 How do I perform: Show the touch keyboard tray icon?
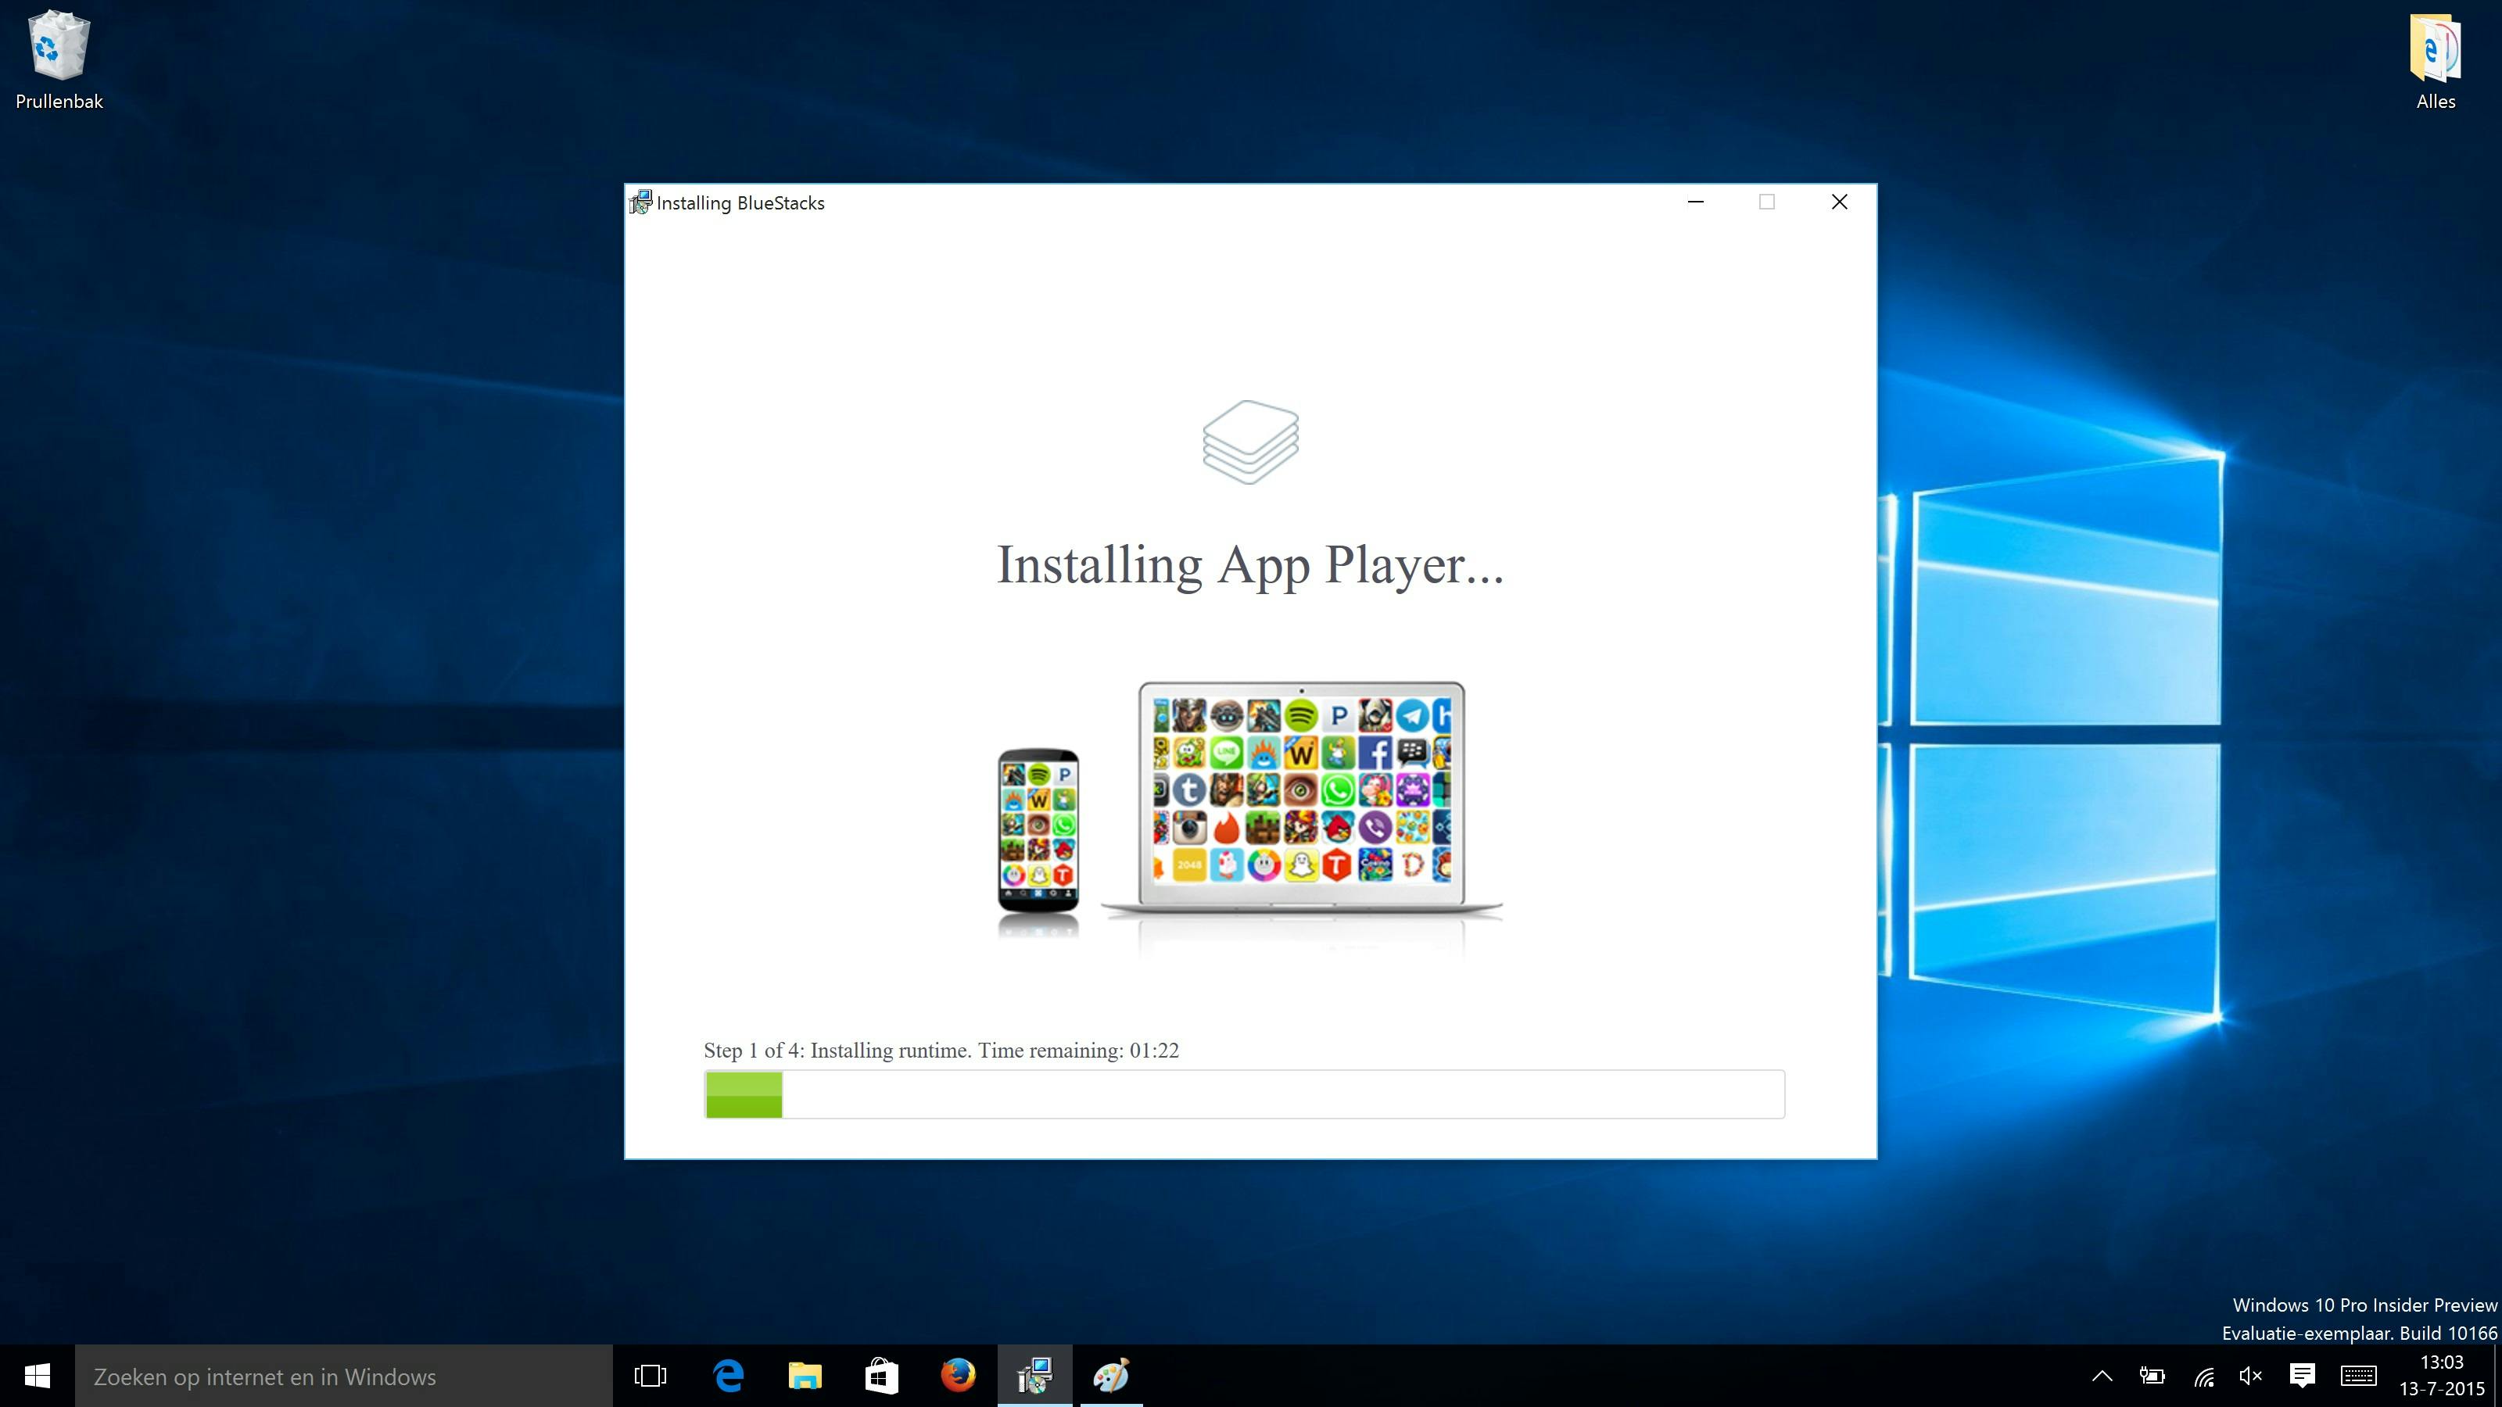[2358, 1376]
